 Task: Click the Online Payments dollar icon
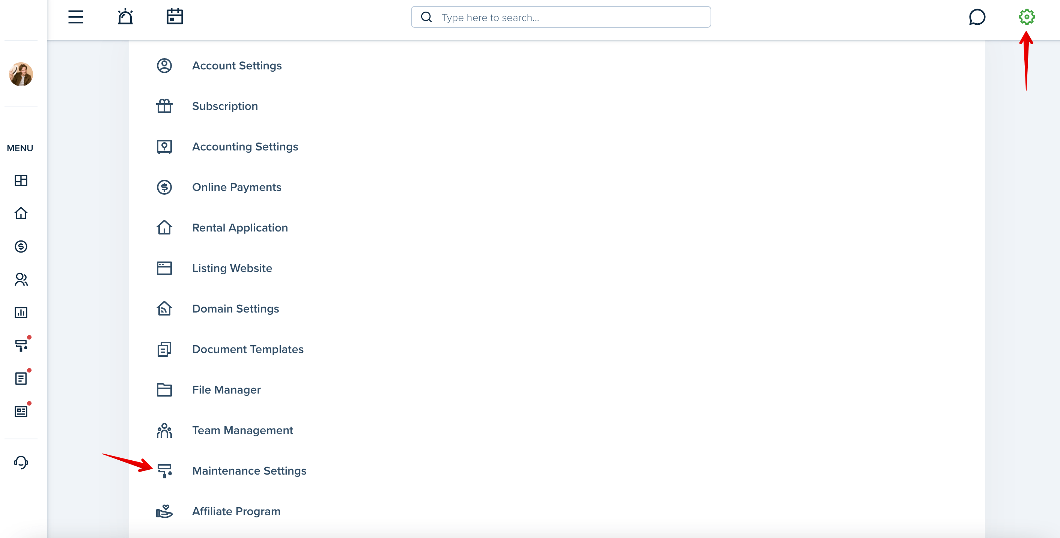coord(164,187)
